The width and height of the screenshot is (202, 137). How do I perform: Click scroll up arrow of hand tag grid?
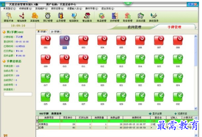pos(196,37)
